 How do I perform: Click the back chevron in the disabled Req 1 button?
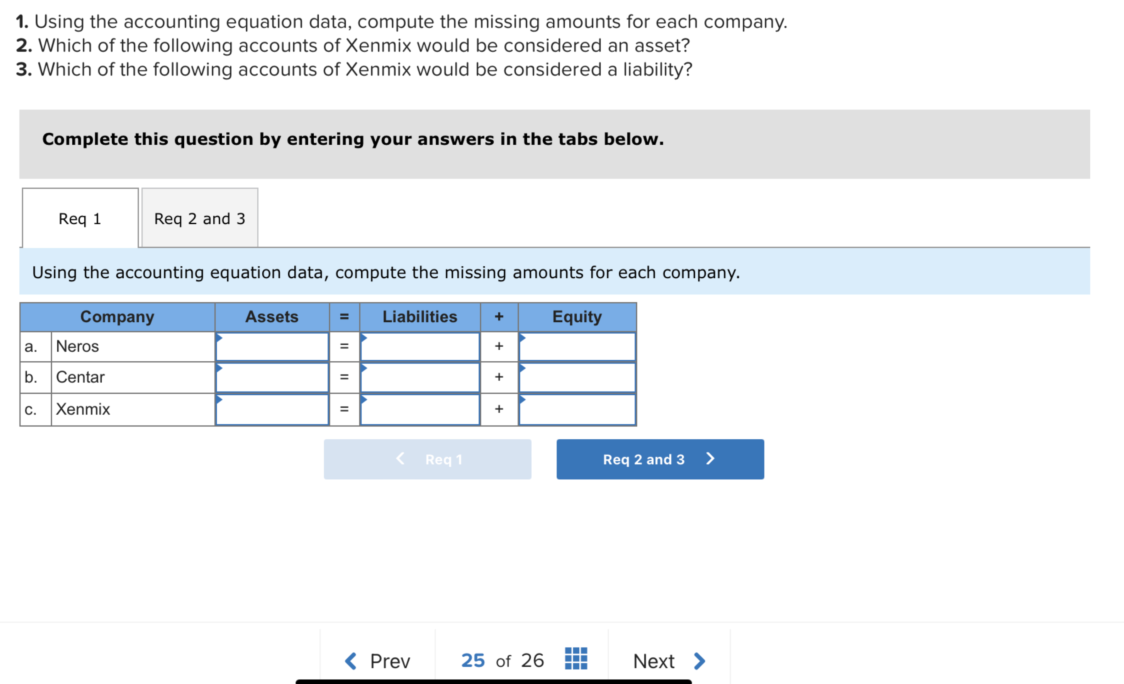click(400, 459)
